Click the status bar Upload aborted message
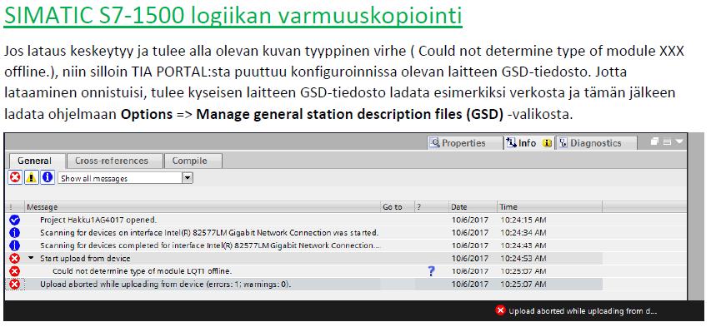This screenshot has height=332, width=711. click(583, 311)
